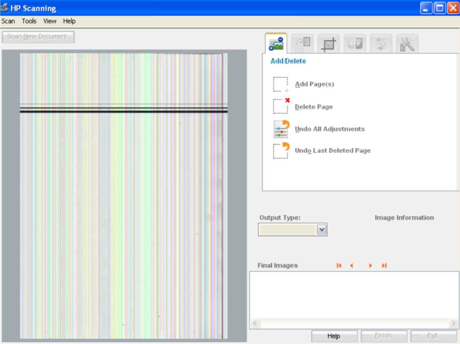Click the Help button
460x344 pixels.
pos(334,336)
